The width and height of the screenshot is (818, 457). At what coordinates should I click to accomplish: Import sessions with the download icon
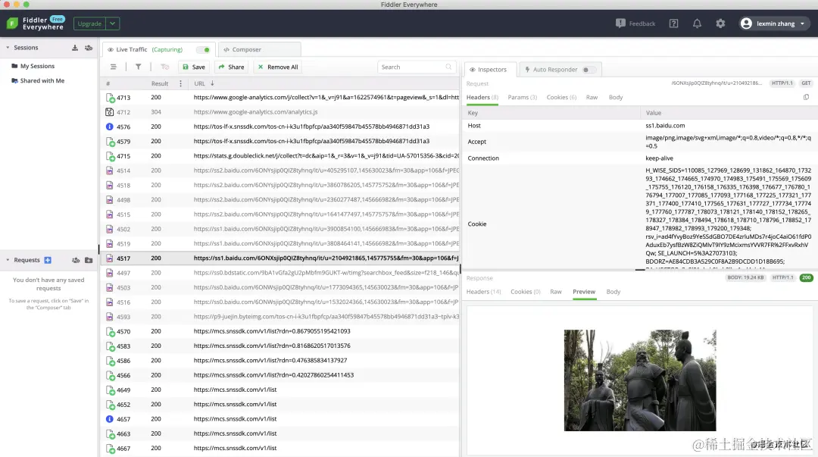pos(74,48)
